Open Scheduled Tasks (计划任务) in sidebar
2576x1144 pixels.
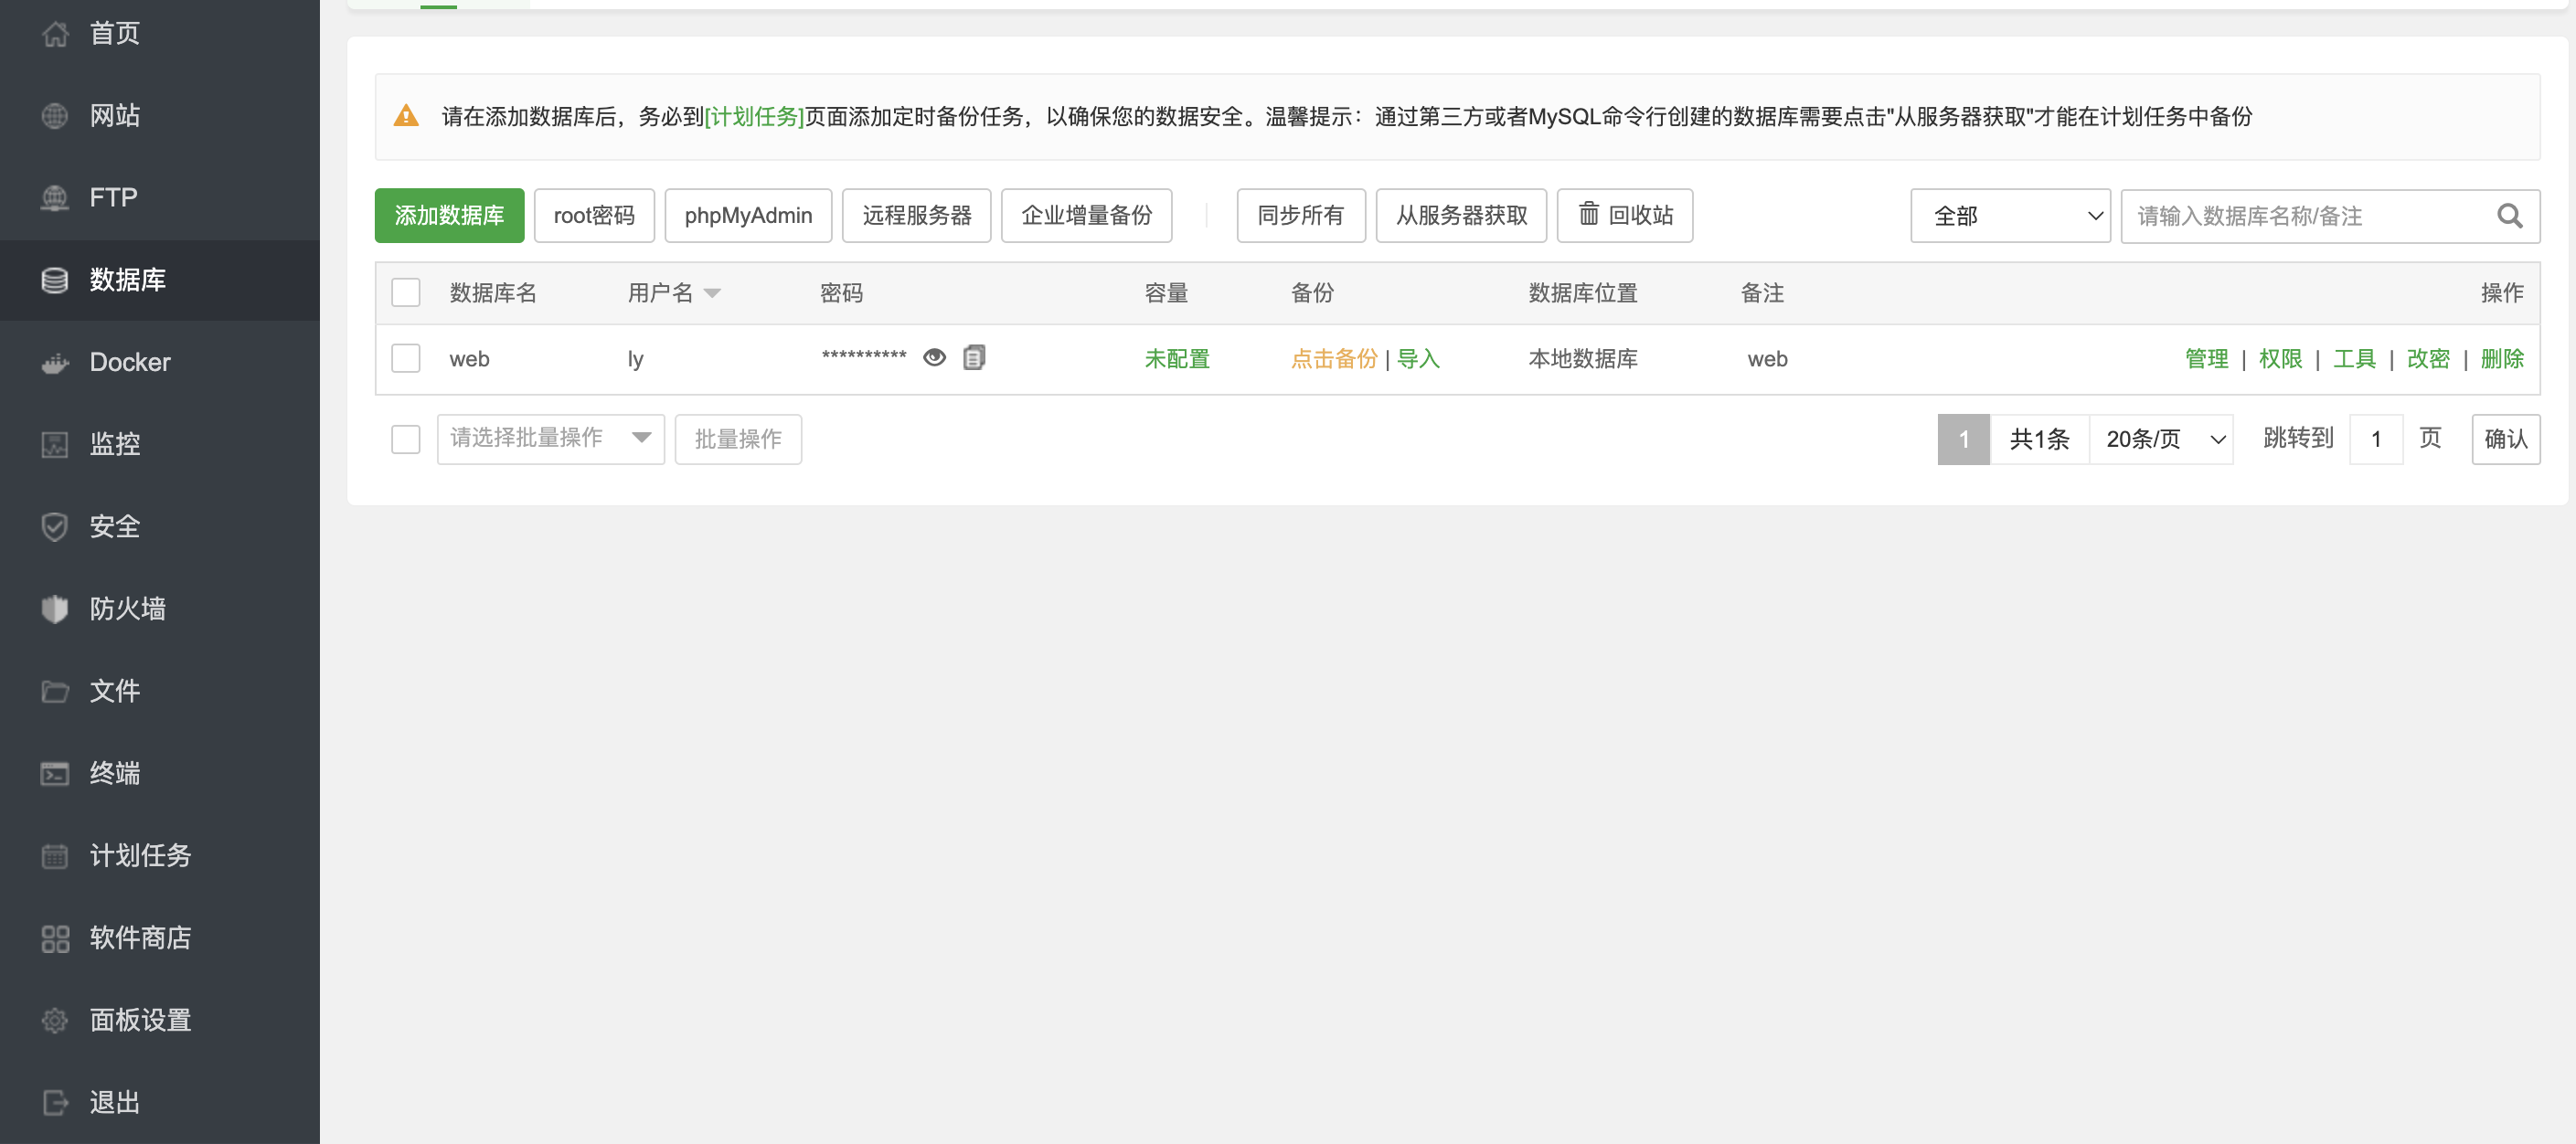pos(140,855)
